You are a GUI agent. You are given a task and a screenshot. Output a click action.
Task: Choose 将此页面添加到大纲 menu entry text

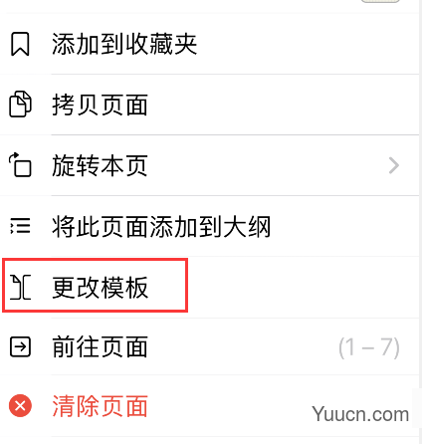[161, 226]
